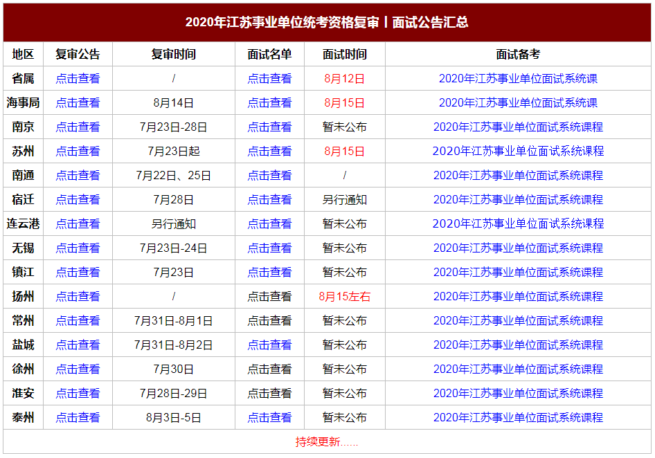Screen dimensions: 655x458
Task: Click the table title 2020年江苏事业单位统考资格复审
Action: [x=282, y=22]
